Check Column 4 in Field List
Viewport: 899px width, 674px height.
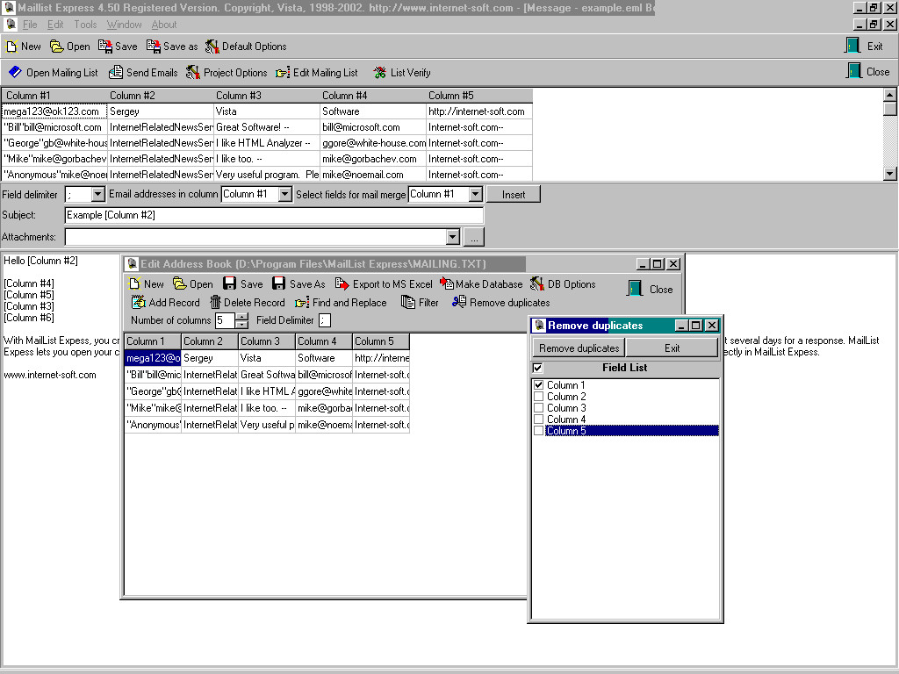(538, 419)
